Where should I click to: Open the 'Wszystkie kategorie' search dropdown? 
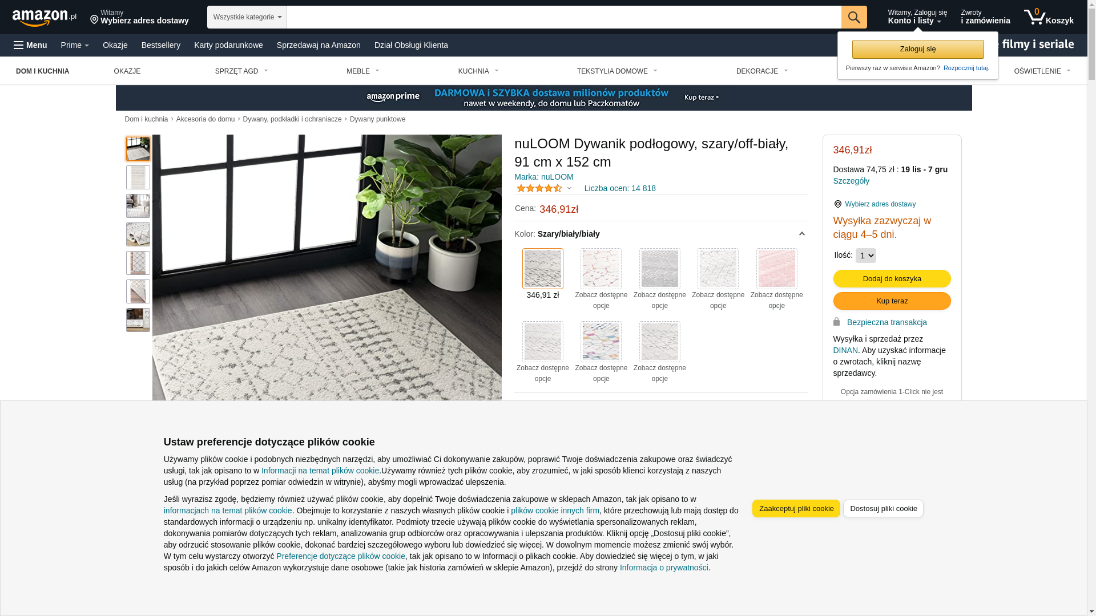click(247, 17)
